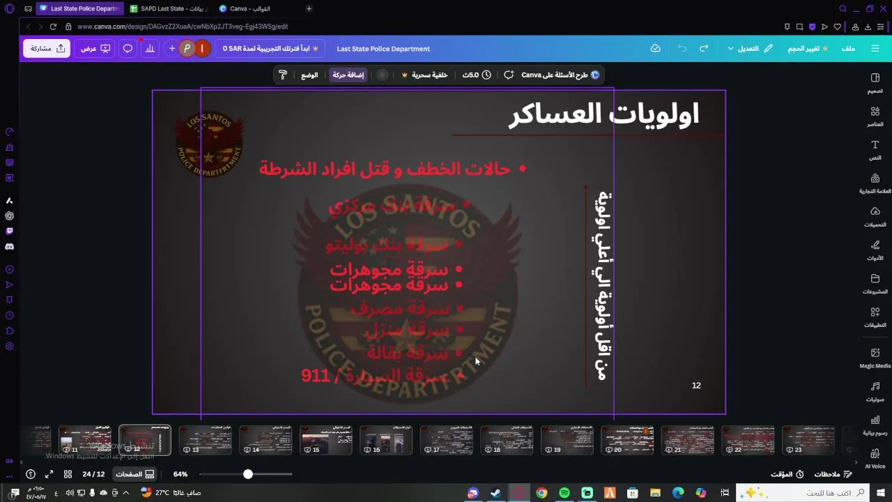Select page 23 thumbnail
This screenshot has width=892, height=502.
point(808,441)
